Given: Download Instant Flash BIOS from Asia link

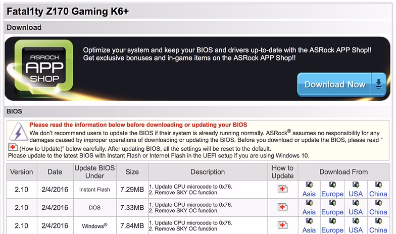Looking at the screenshot, I should point(309,194).
